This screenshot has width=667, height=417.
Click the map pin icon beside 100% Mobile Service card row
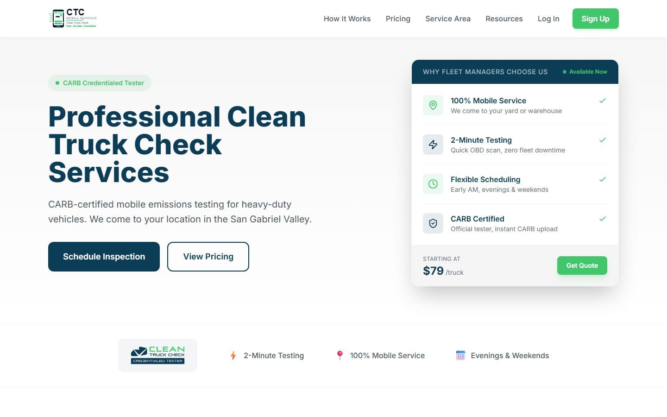click(433, 105)
